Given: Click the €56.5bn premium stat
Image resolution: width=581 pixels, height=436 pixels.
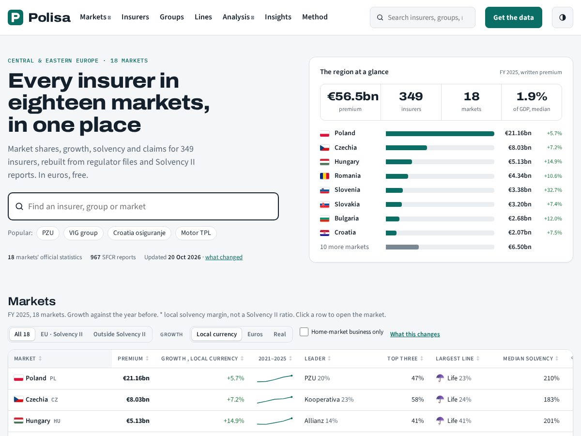Looking at the screenshot, I should [351, 102].
